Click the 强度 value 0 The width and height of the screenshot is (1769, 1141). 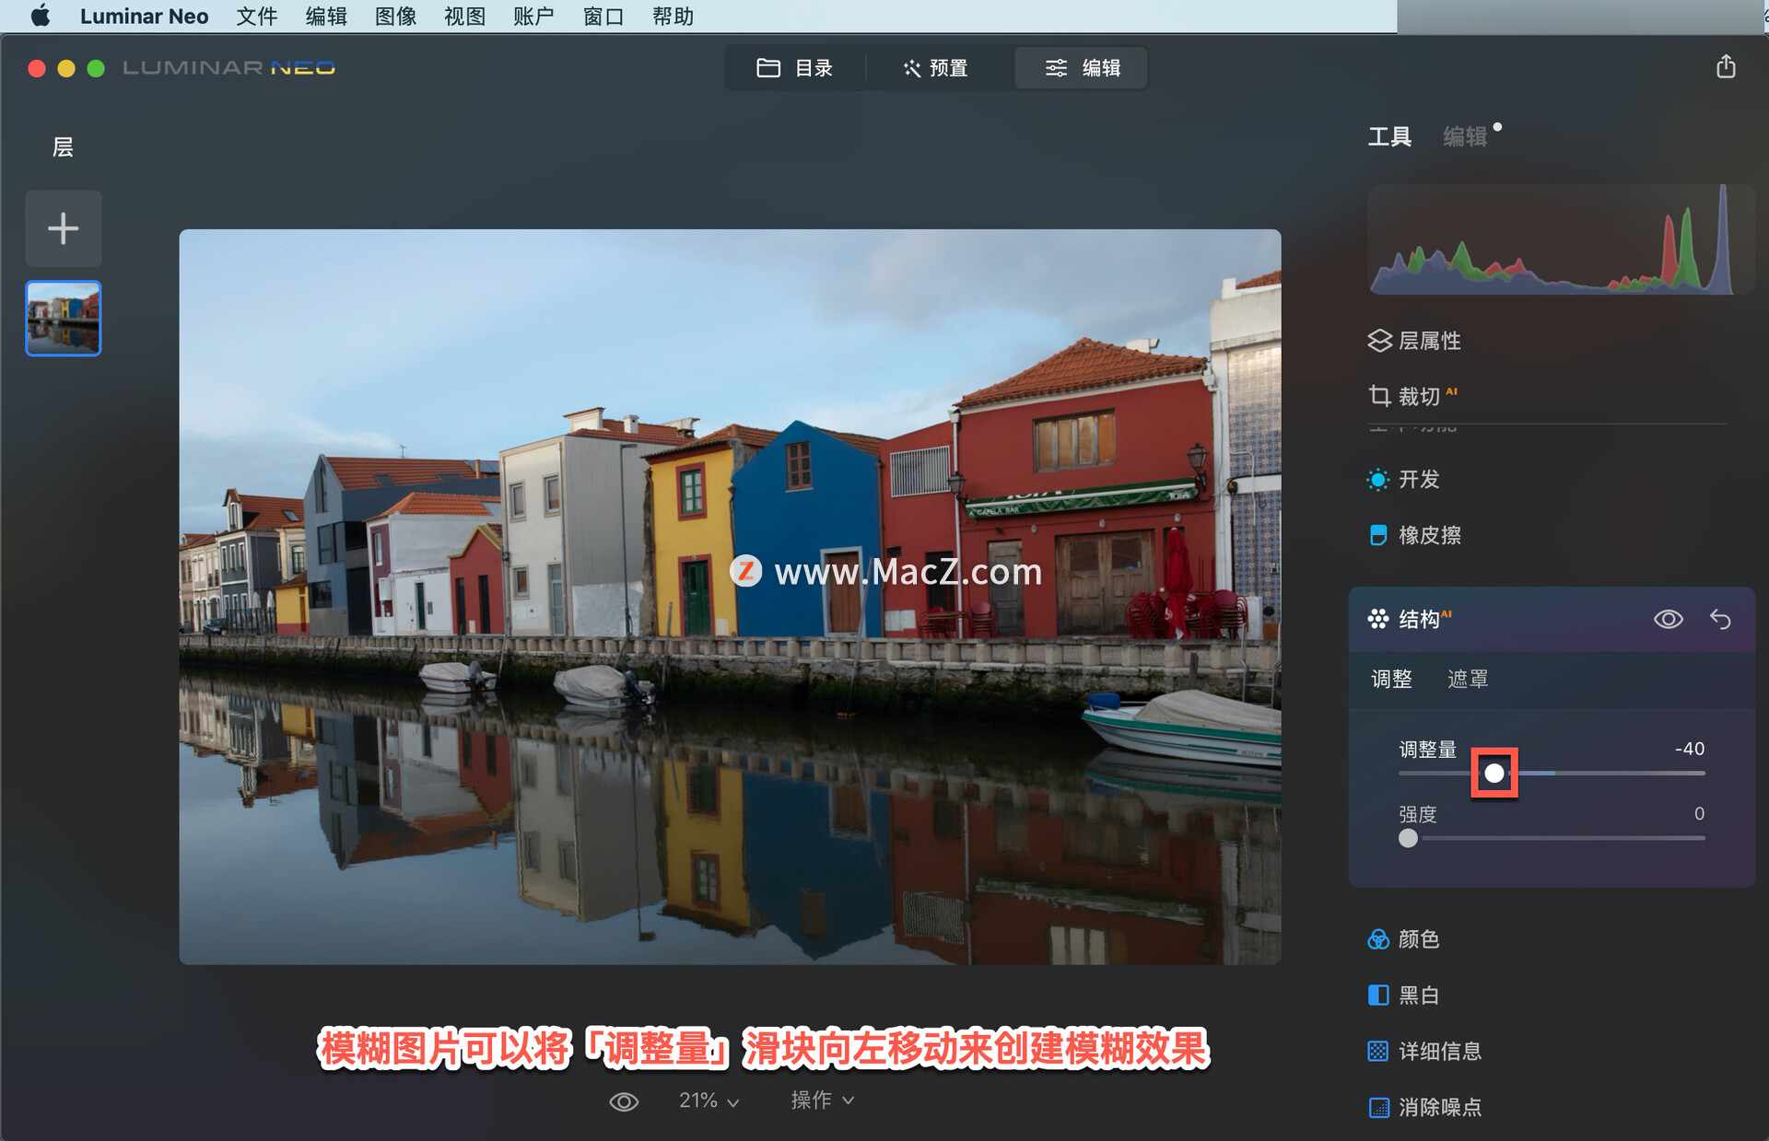pos(1699,814)
